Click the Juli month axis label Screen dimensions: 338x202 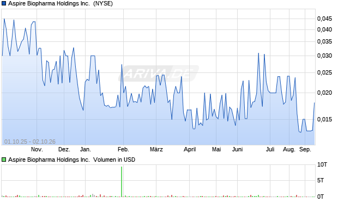coord(270,149)
